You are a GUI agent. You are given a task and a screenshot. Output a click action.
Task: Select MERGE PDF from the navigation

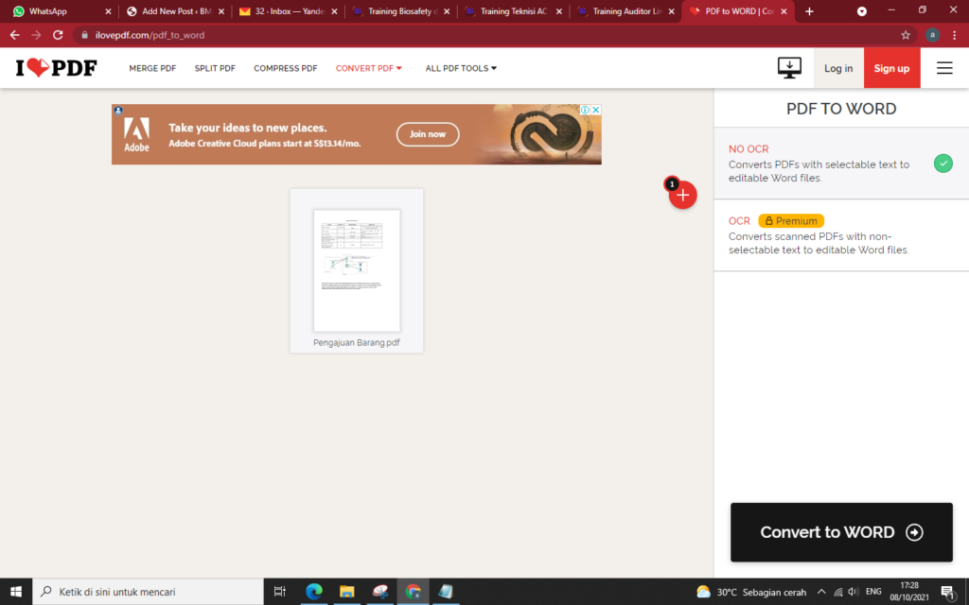(x=152, y=67)
